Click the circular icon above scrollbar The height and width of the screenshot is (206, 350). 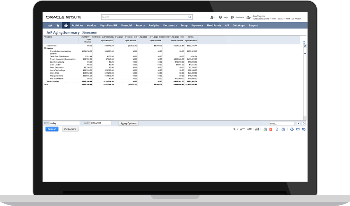304,42
